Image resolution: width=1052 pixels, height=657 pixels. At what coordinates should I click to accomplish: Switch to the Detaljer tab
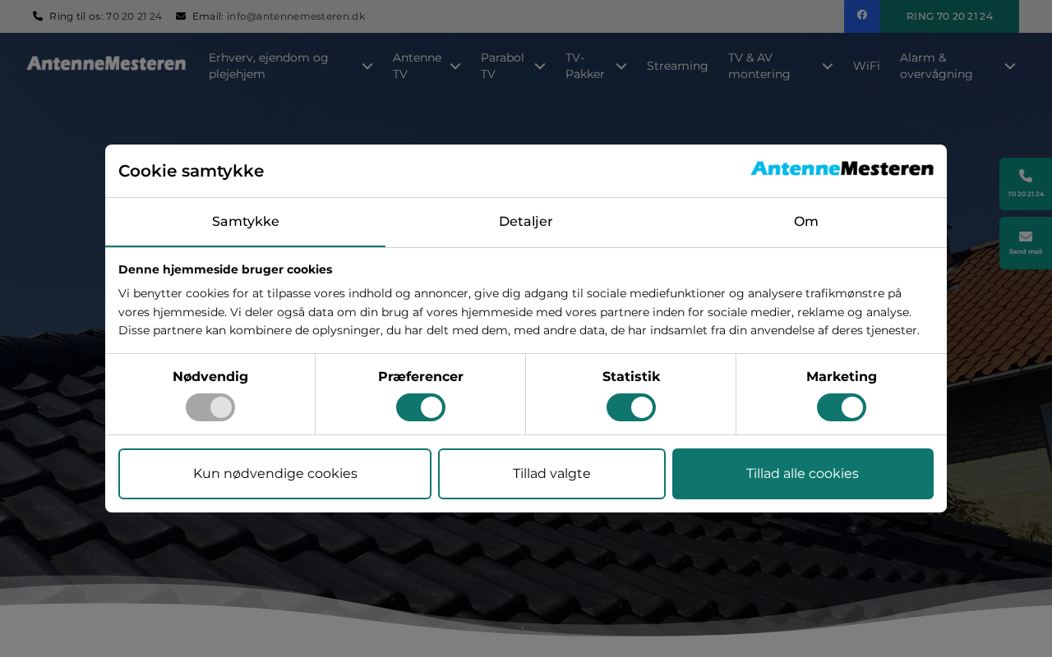(526, 222)
